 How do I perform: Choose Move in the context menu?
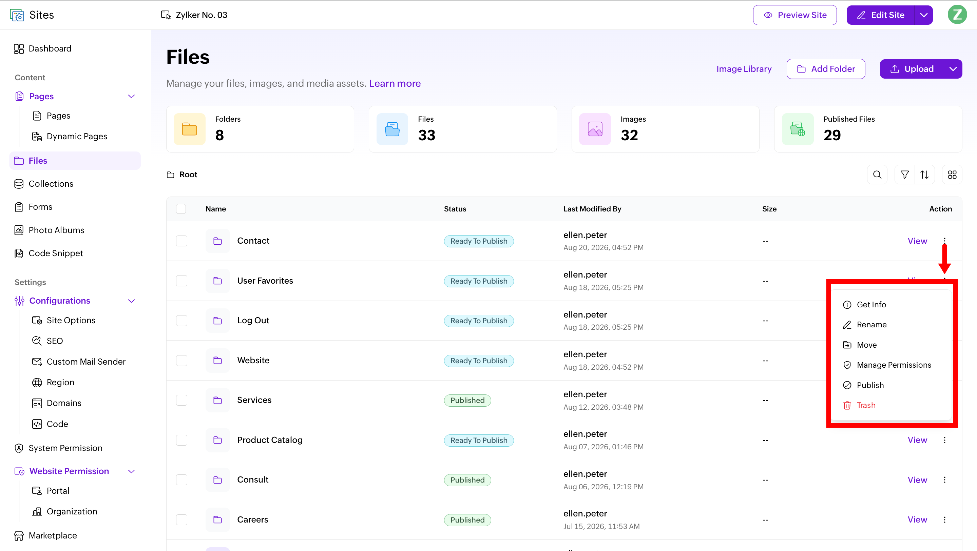890,345
